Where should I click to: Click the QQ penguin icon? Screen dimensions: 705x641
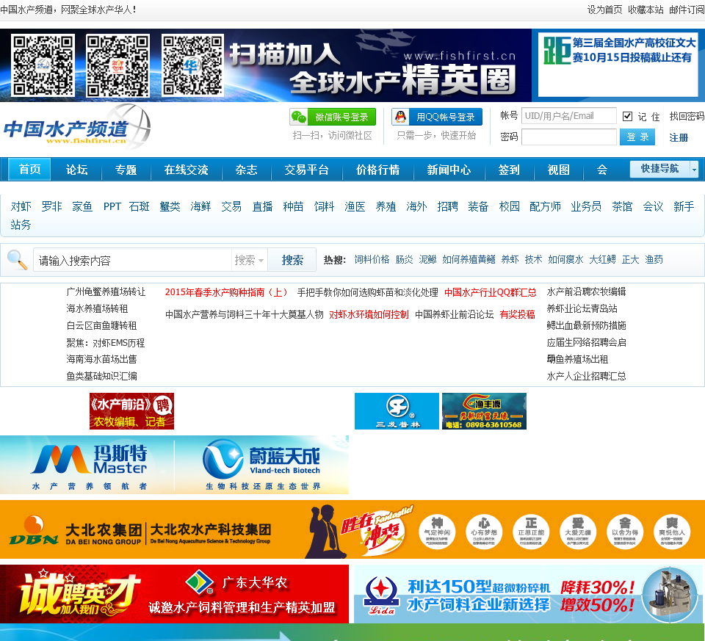pos(400,117)
